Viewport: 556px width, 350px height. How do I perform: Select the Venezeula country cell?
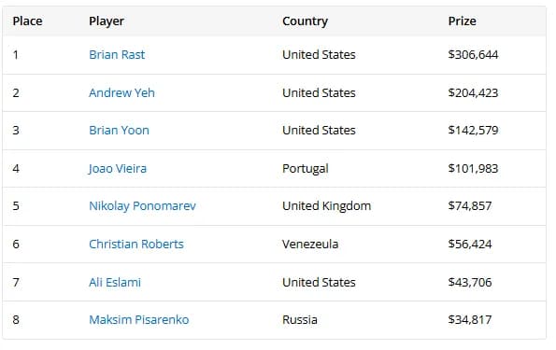[x=310, y=245]
